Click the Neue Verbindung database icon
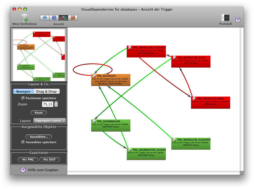 pyautogui.click(x=25, y=18)
